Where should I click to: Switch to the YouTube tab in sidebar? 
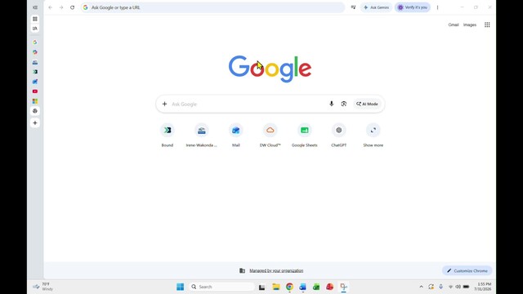tap(35, 91)
